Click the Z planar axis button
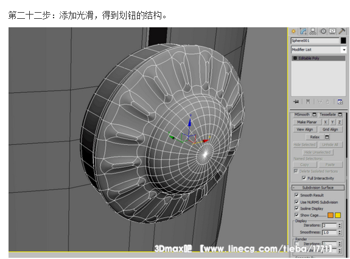The width and height of the screenshot is (350, 259). [340, 122]
